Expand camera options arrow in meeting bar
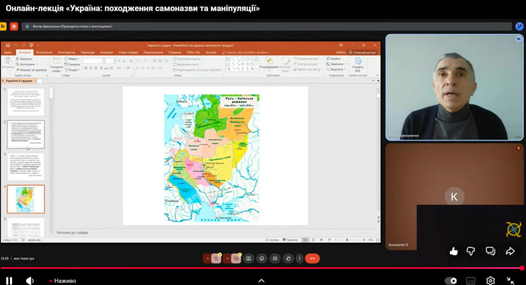526x285 pixels. pyautogui.click(x=227, y=258)
